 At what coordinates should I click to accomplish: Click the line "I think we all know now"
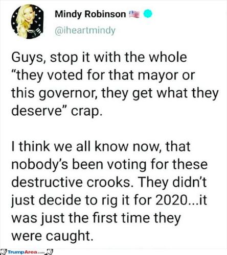[x=101, y=146]
